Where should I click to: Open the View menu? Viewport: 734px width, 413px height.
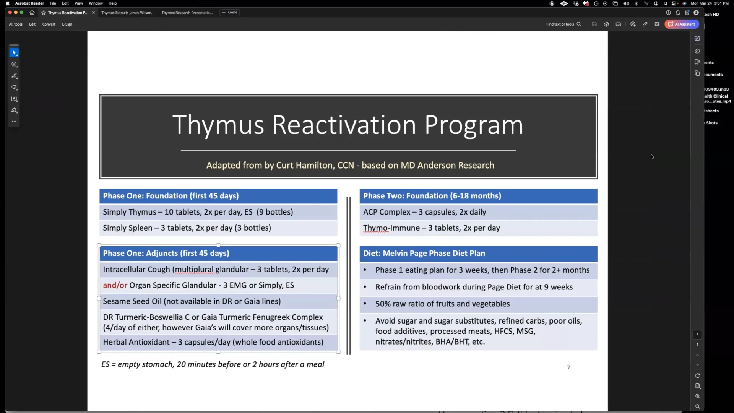click(78, 3)
